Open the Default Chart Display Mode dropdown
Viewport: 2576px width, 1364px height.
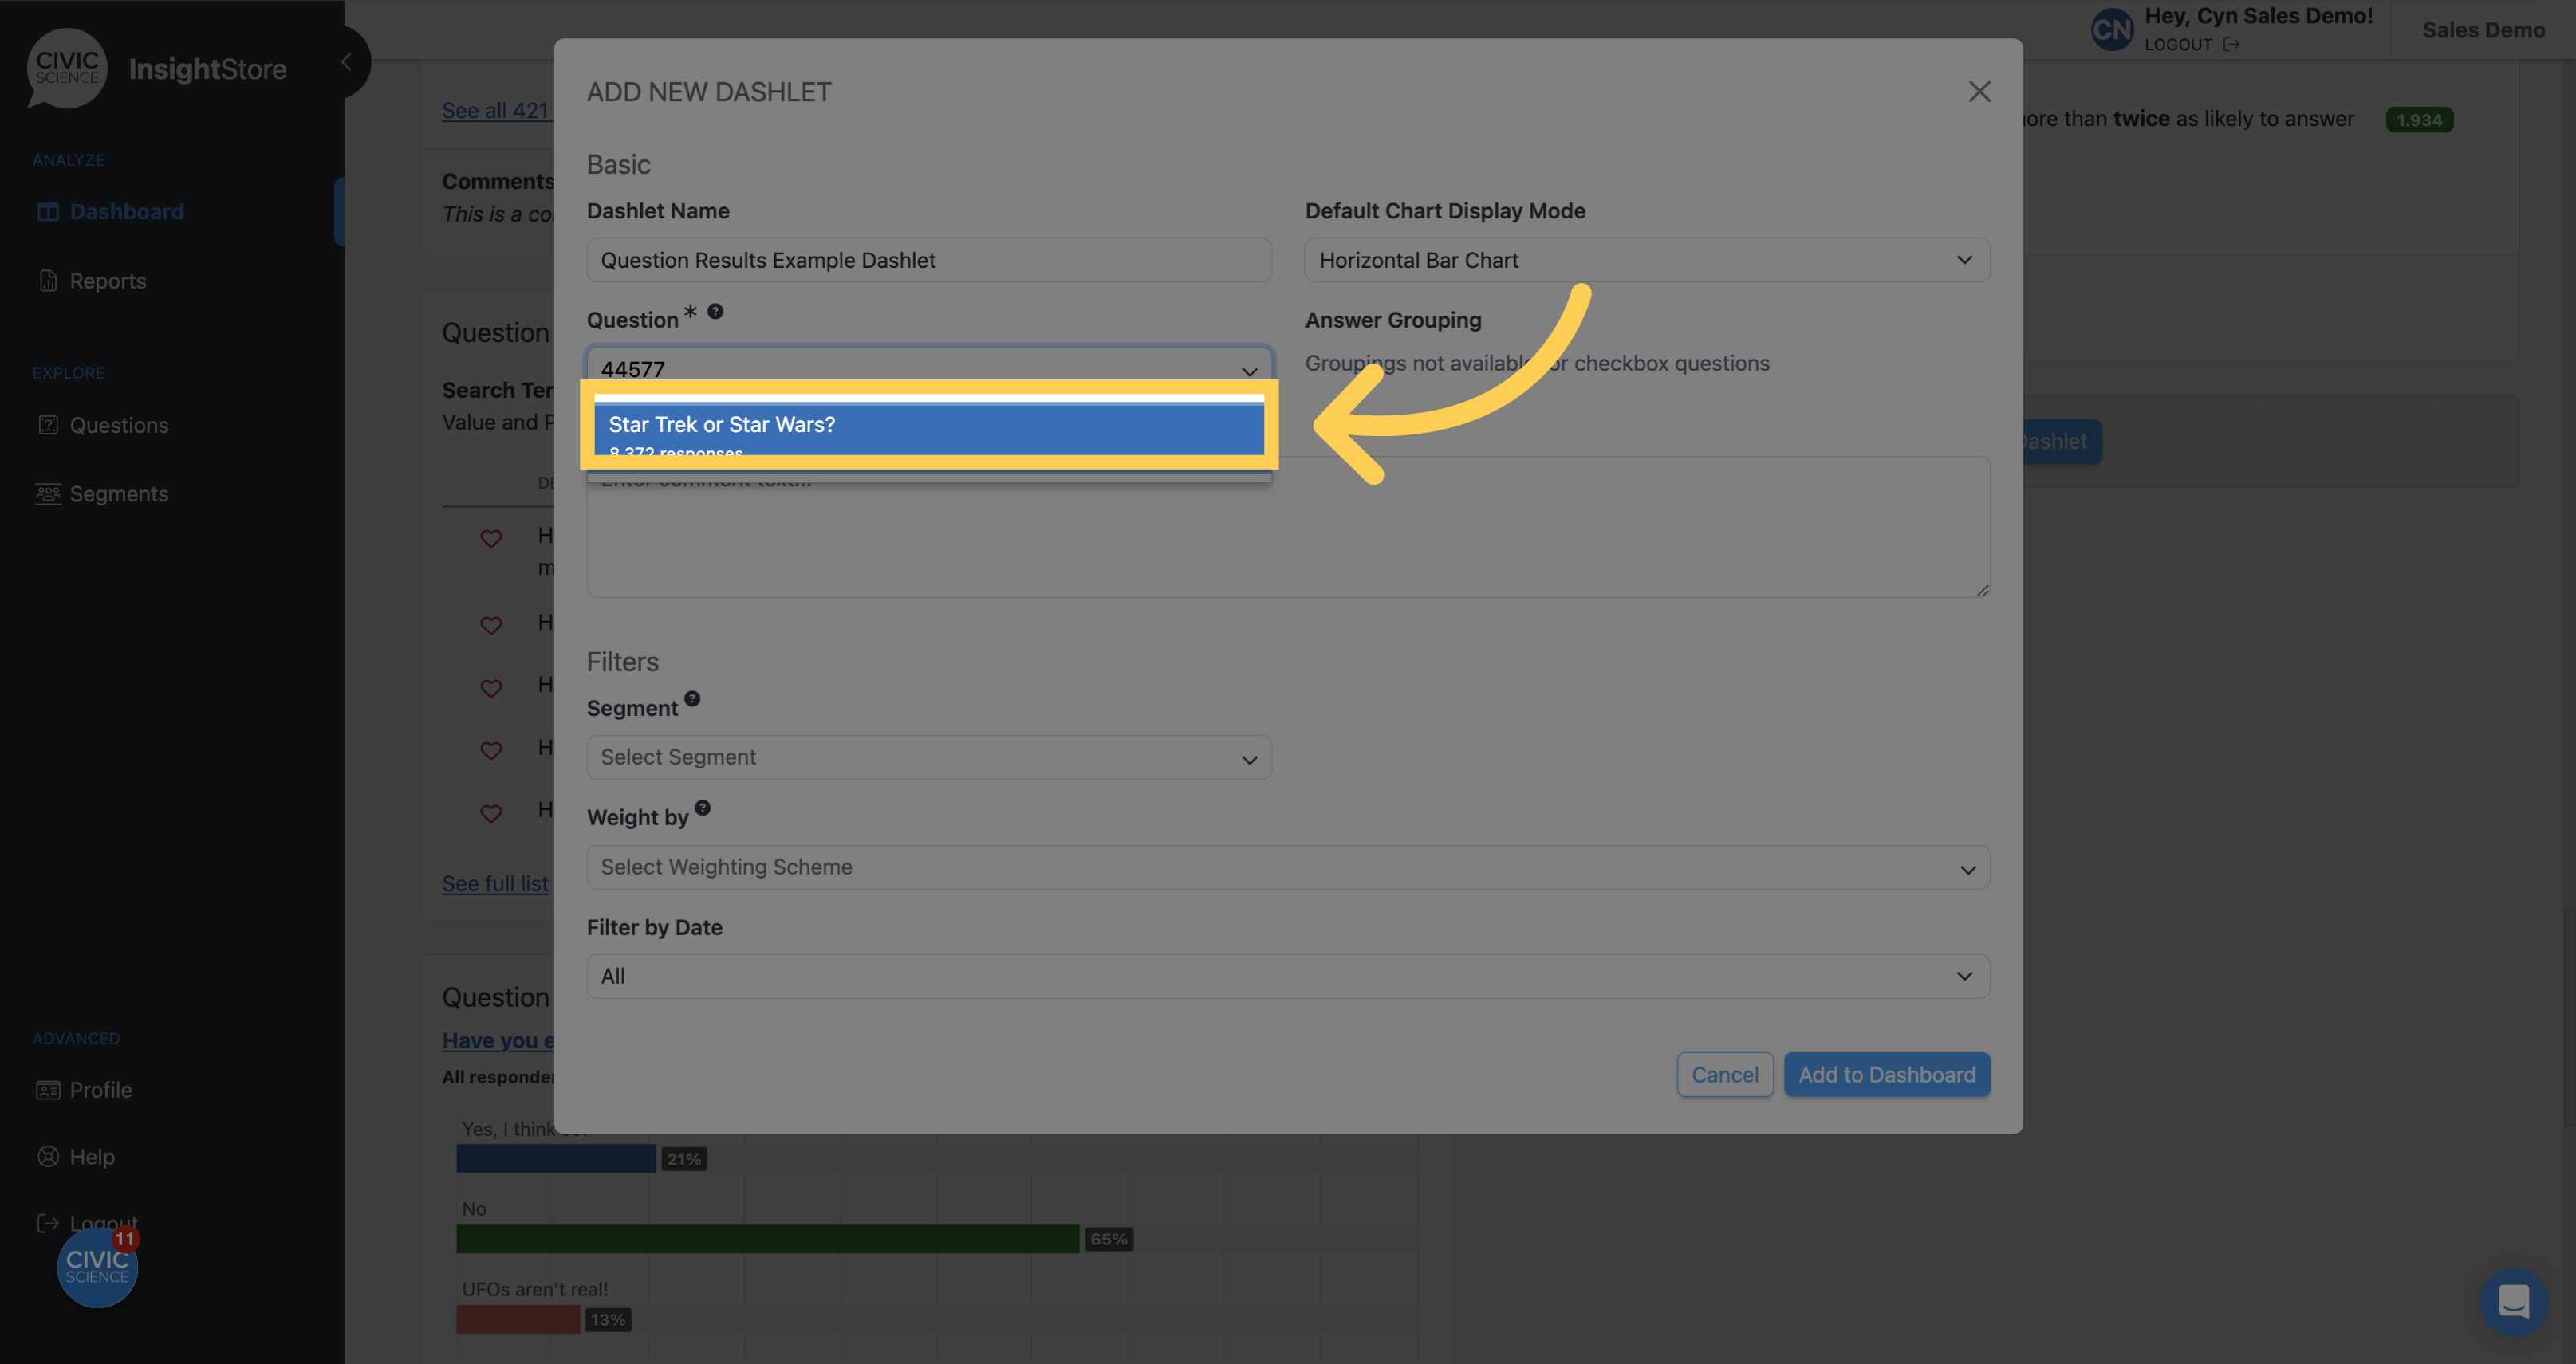coord(1646,260)
